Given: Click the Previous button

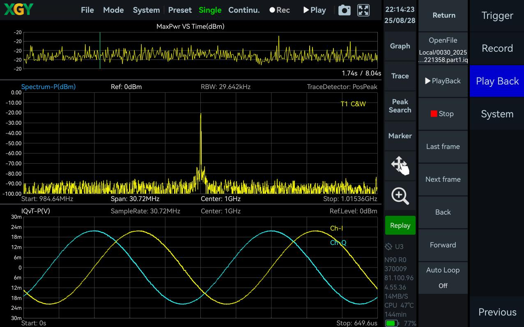Looking at the screenshot, I should coord(497,312).
